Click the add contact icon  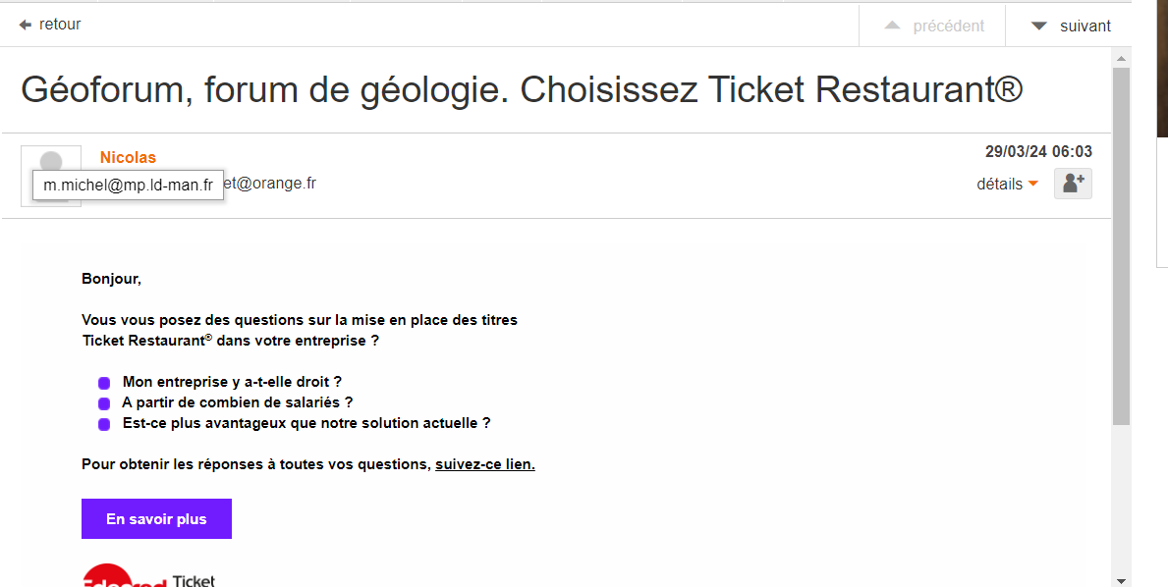coord(1073,184)
